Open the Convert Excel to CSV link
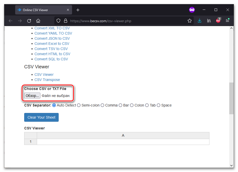Image resolution: width=238 pixels, height=172 pixels. pyautogui.click(x=52, y=44)
